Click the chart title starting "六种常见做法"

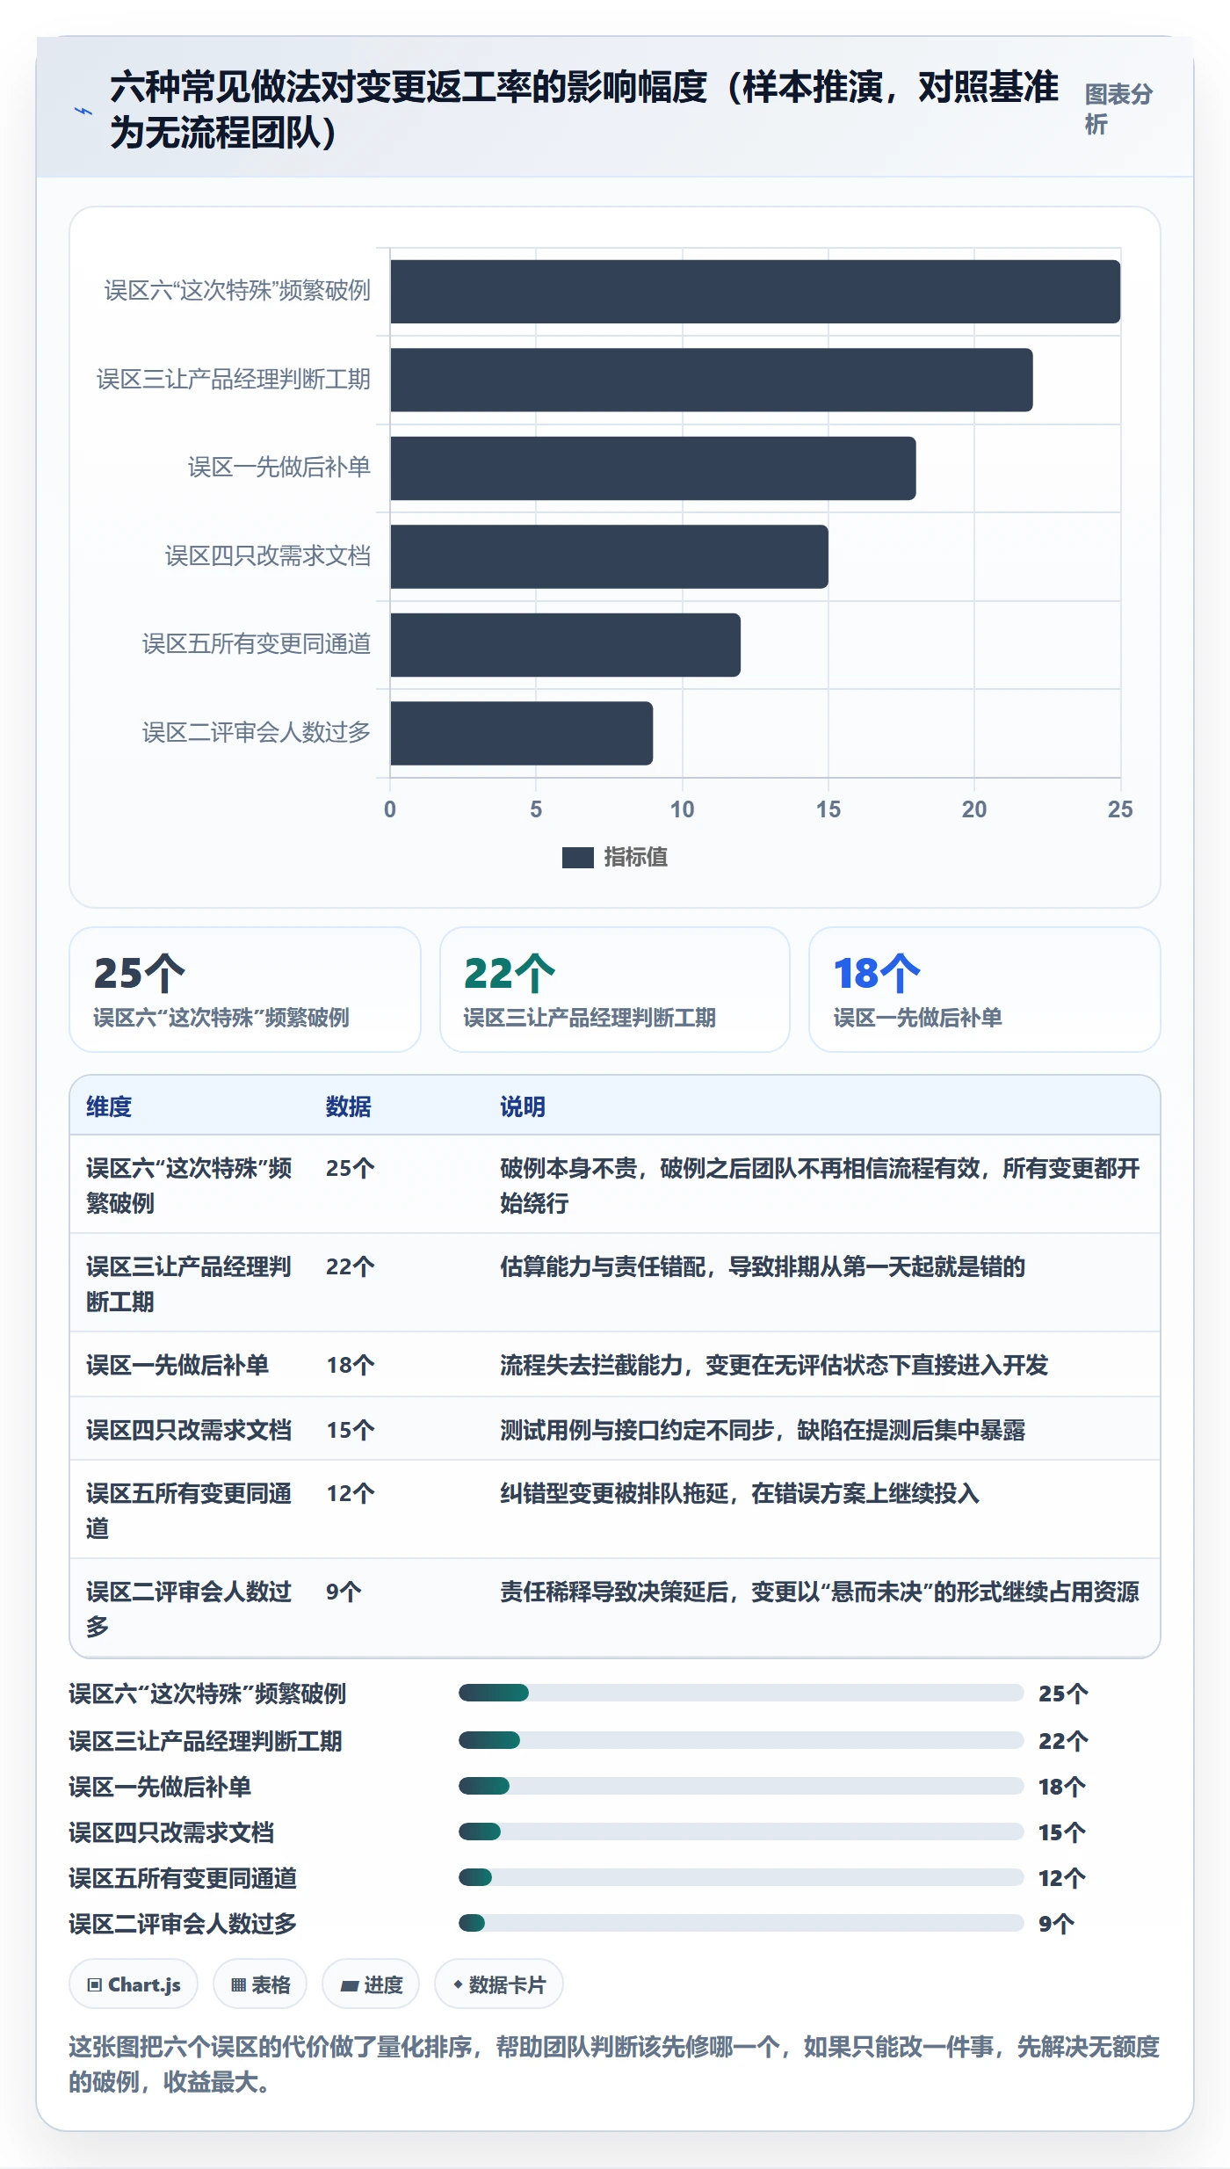pos(584,110)
